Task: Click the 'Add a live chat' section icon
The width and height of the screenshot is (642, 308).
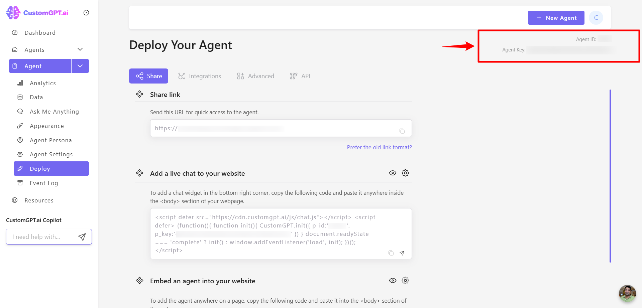Action: [140, 173]
